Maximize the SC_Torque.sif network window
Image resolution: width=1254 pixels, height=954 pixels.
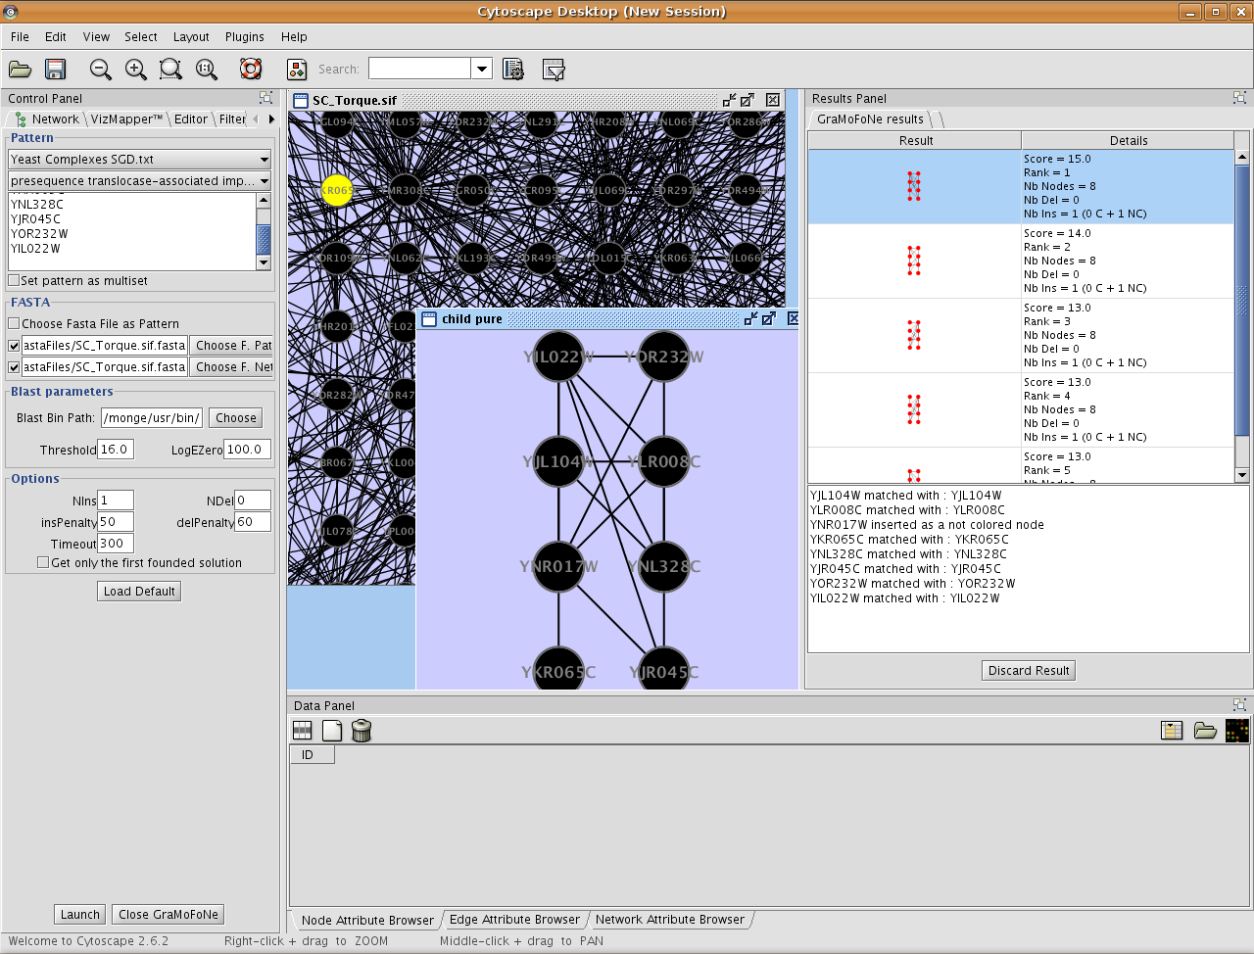748,100
